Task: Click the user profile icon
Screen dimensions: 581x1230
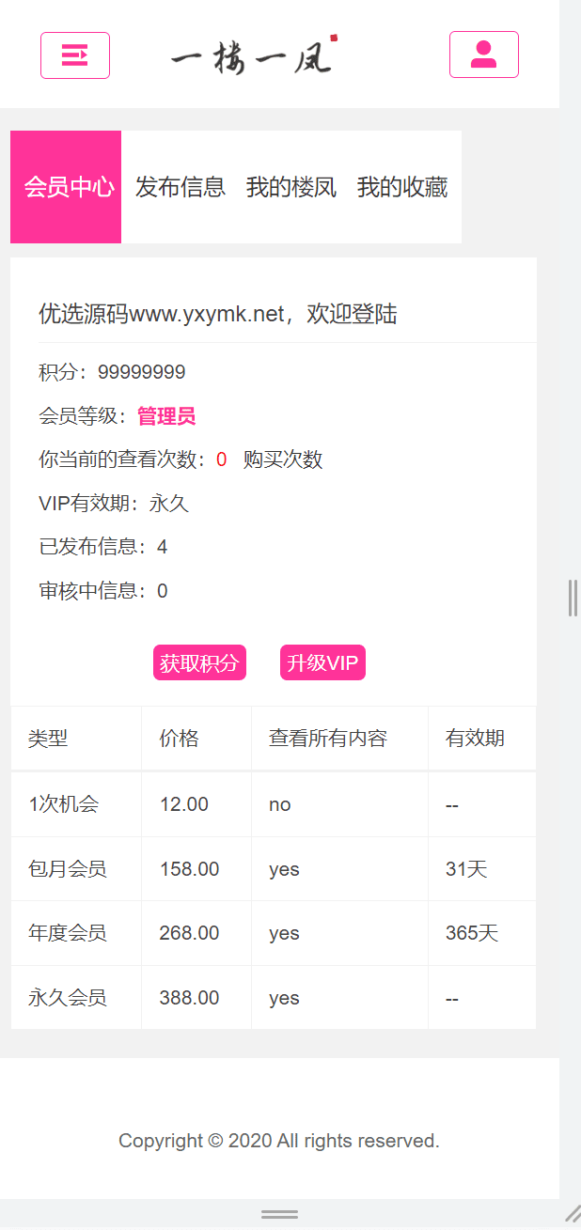Action: click(483, 54)
